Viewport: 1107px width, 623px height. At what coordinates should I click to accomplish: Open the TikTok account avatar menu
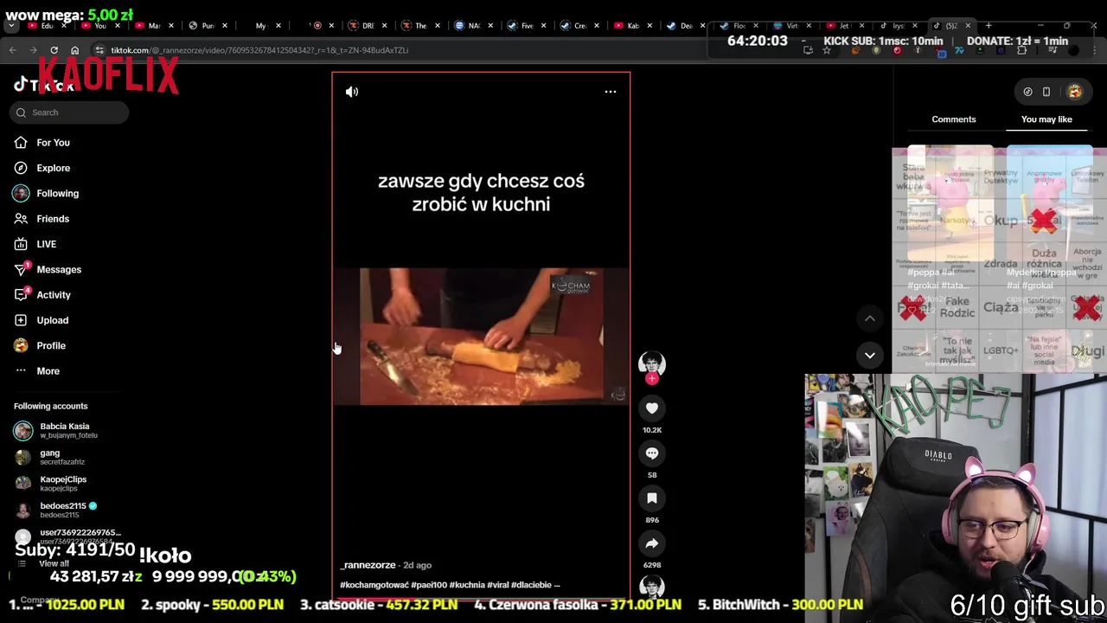pos(1074,92)
